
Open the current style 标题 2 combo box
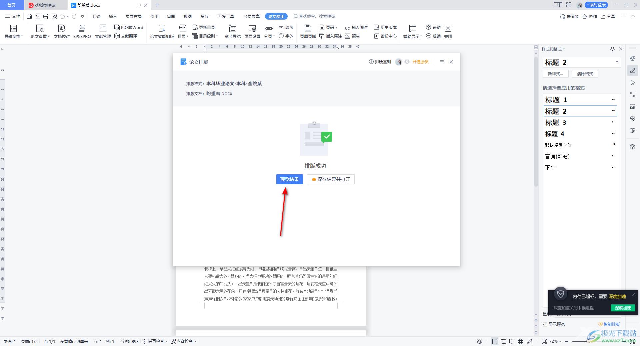coord(582,62)
